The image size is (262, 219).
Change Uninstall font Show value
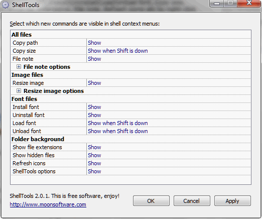coord(169,115)
